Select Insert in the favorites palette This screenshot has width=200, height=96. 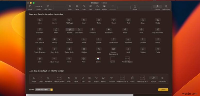point(84,20)
